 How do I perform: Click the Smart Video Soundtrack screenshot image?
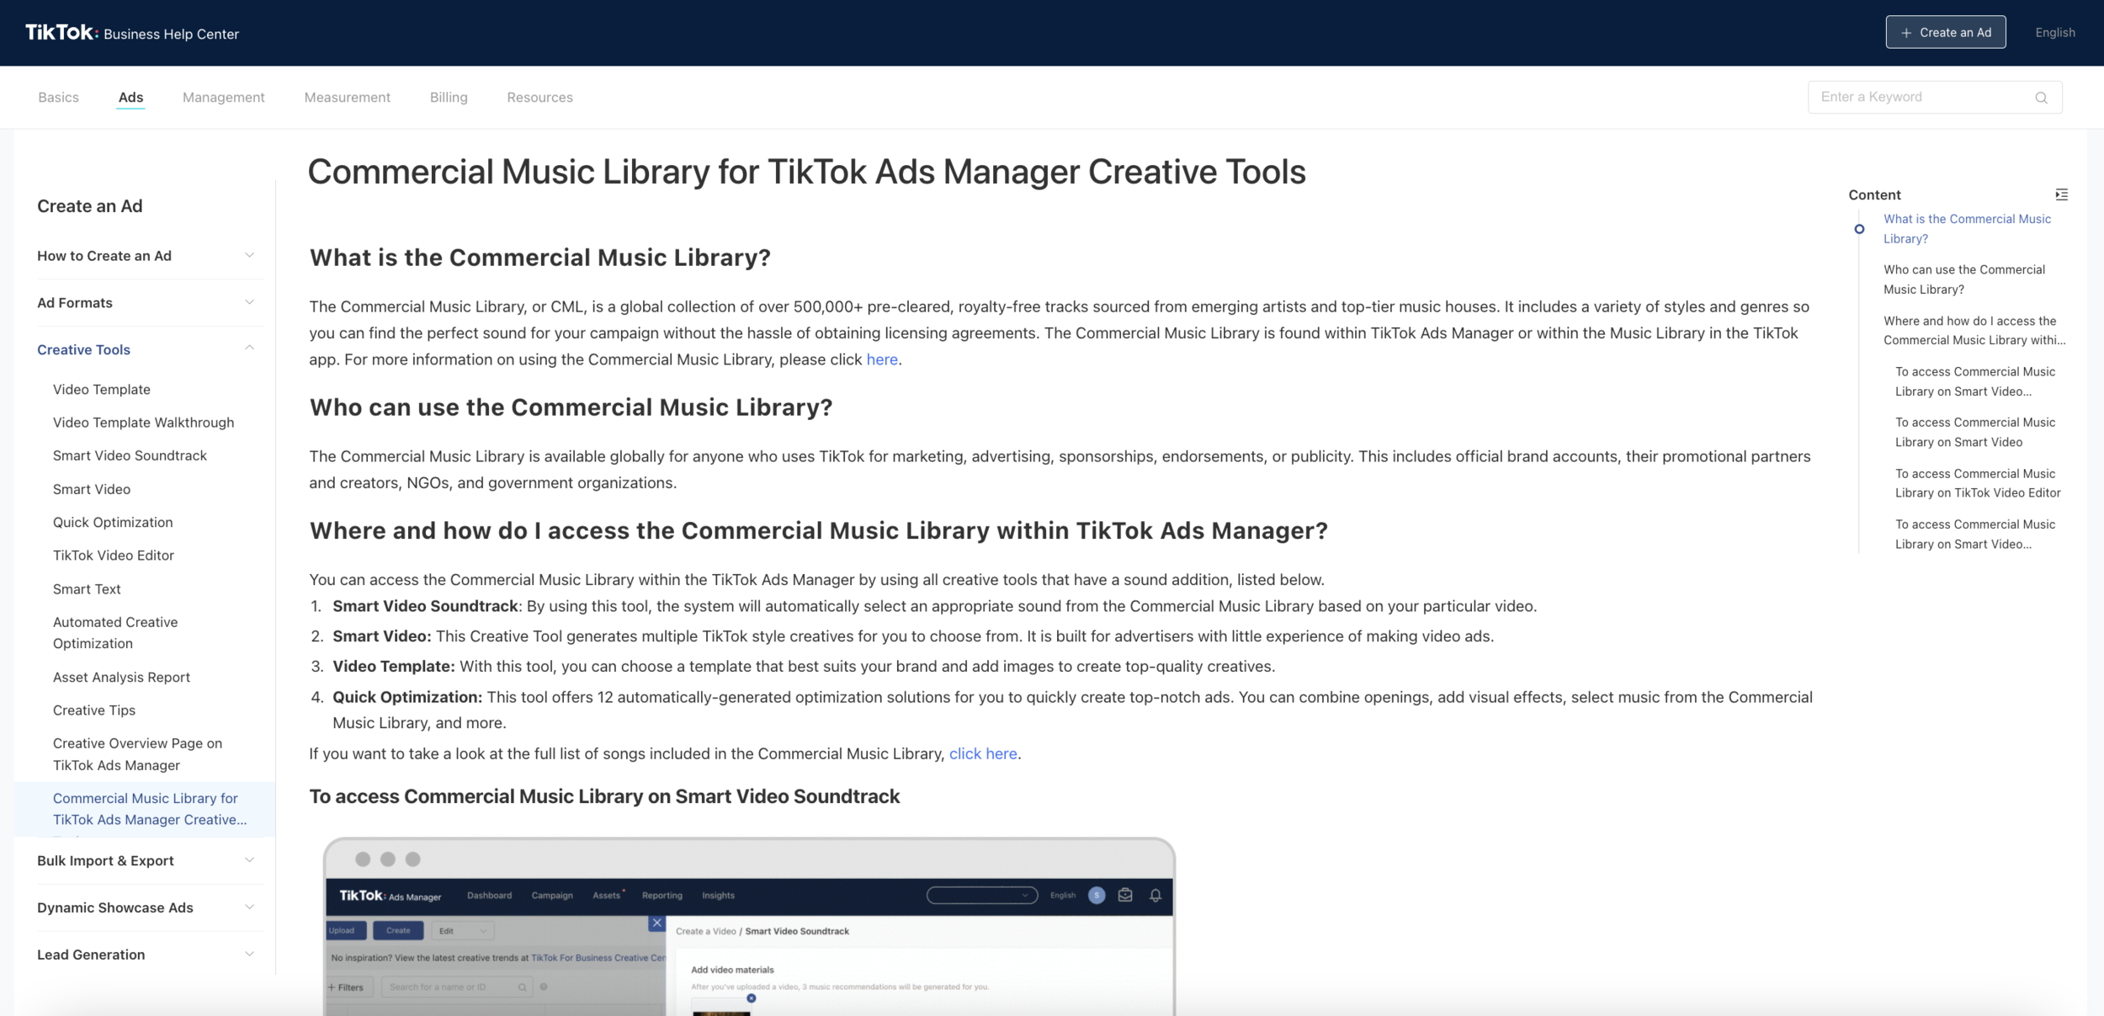coord(749,926)
